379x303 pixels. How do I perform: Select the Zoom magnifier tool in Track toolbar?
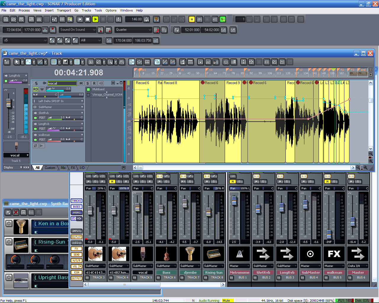110,62
